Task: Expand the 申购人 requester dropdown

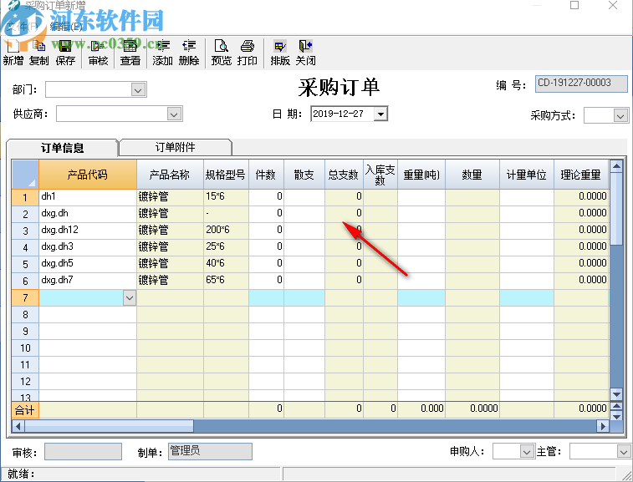Action: pos(527,452)
